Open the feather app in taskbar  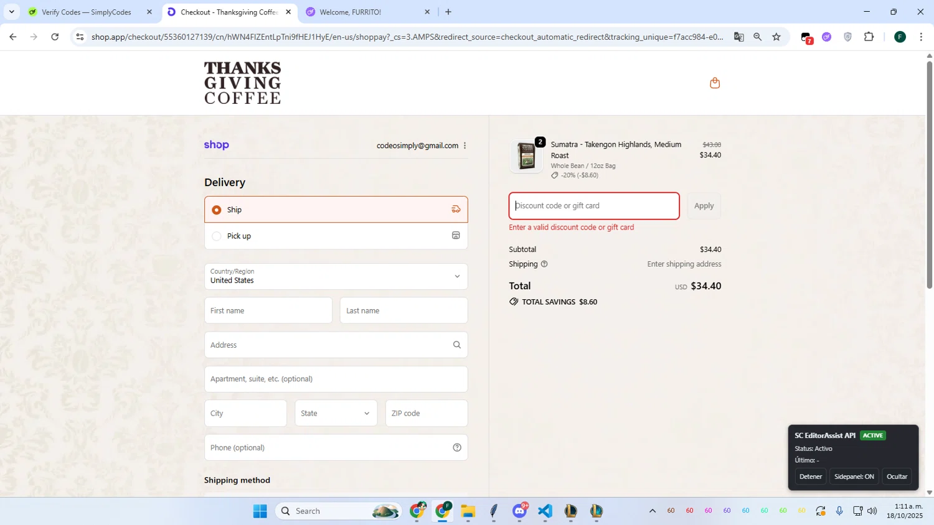point(494,511)
